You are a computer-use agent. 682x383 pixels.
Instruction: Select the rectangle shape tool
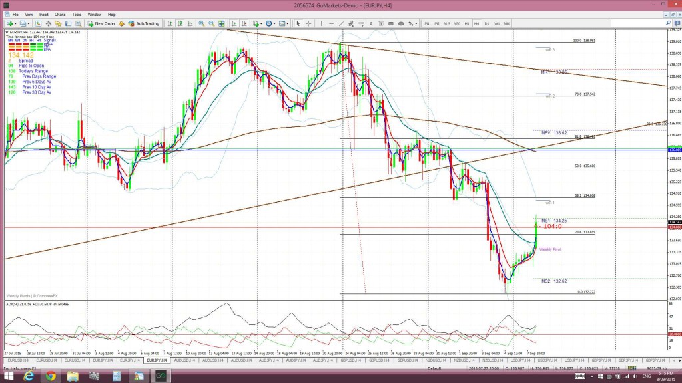click(x=391, y=23)
